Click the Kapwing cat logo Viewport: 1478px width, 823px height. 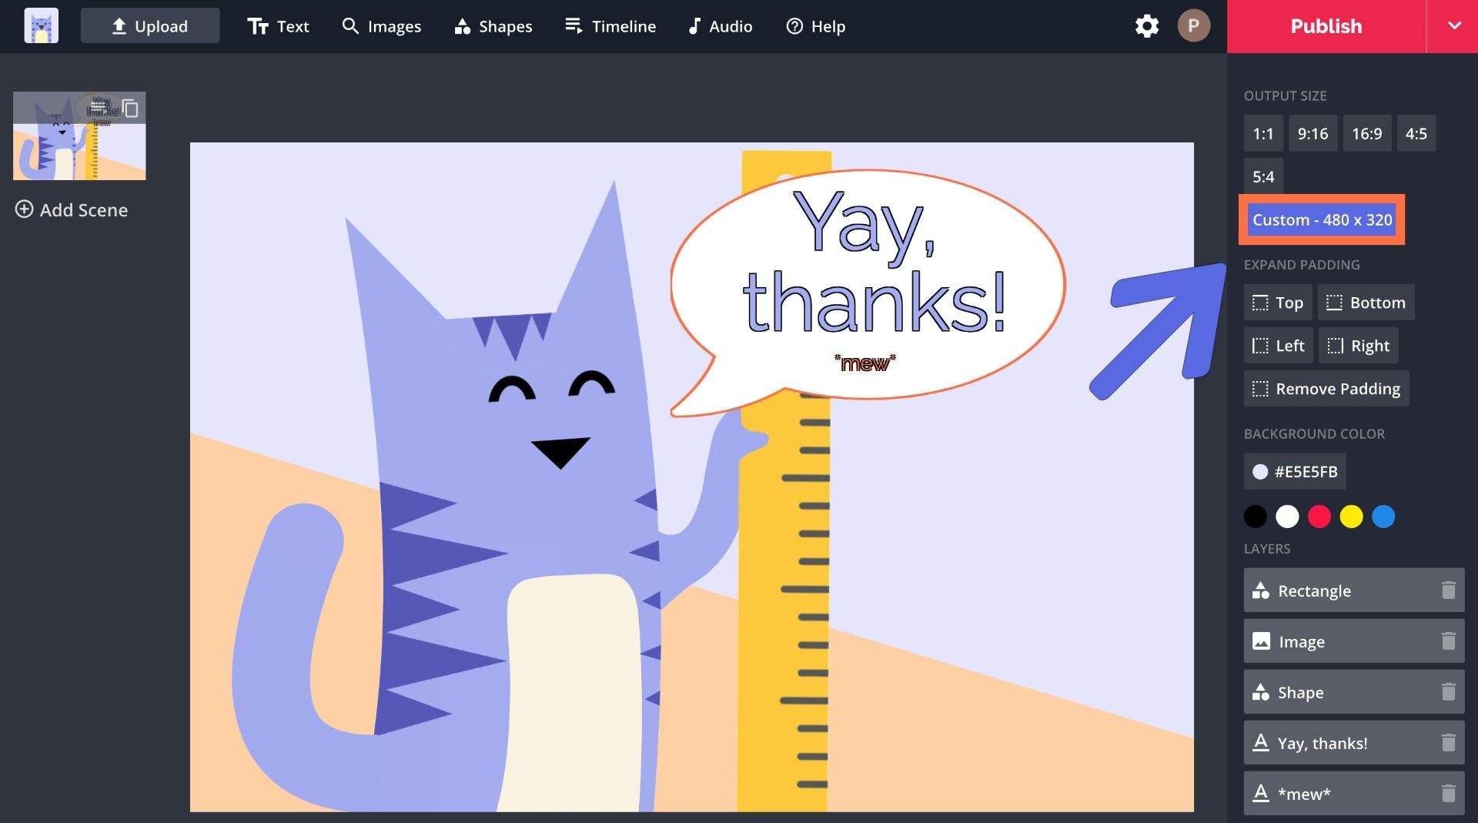[x=41, y=26]
